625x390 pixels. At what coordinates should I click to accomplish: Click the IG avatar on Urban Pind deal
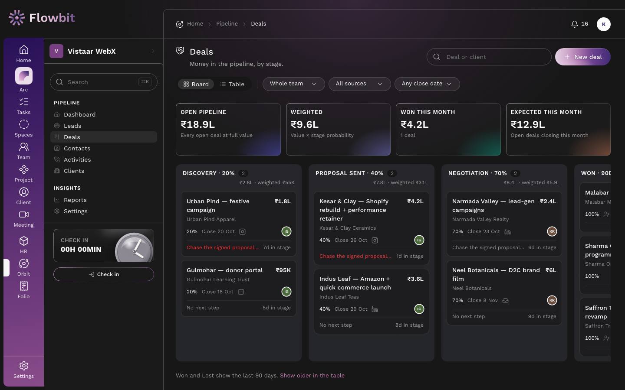(286, 231)
